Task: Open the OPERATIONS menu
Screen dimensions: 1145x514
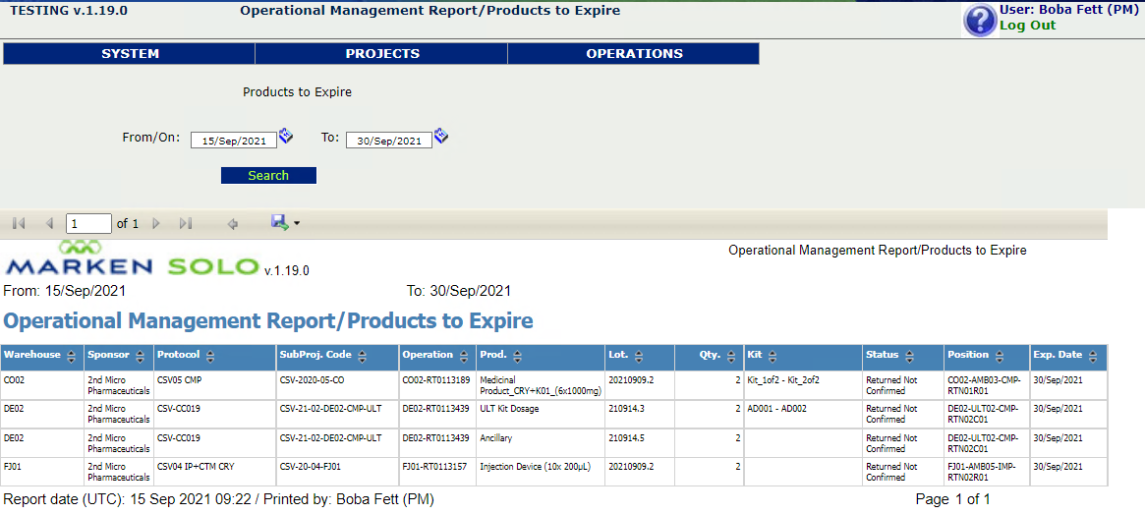Action: point(634,53)
